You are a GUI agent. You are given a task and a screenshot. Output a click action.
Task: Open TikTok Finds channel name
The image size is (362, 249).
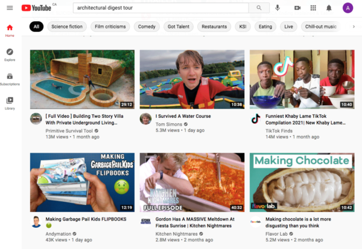pyautogui.click(x=279, y=131)
